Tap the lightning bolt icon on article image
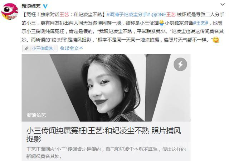This screenshot has width=229, height=161. (180, 64)
